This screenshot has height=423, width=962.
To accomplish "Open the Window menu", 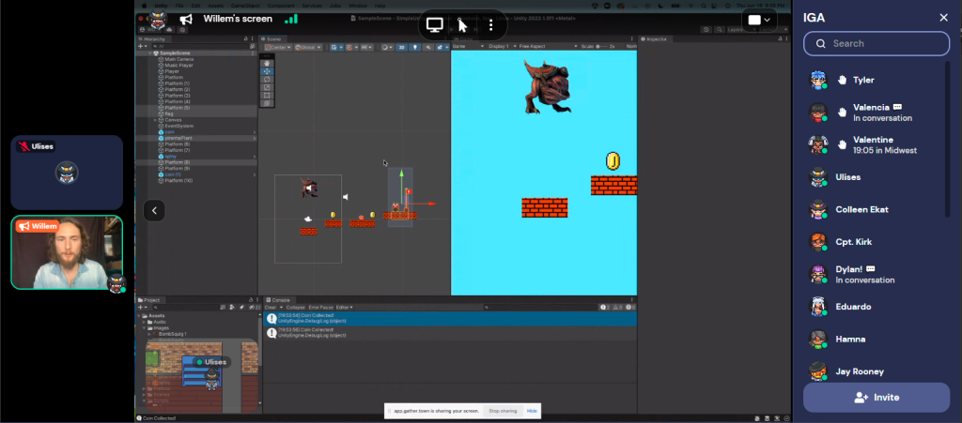I will (x=358, y=6).
